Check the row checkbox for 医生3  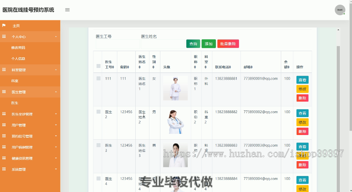98,145
